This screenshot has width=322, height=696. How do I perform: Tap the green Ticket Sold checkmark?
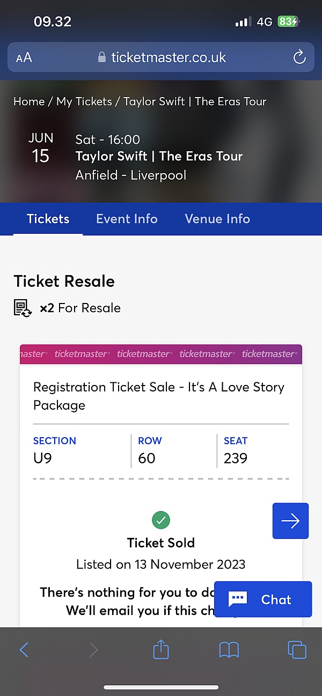[161, 520]
